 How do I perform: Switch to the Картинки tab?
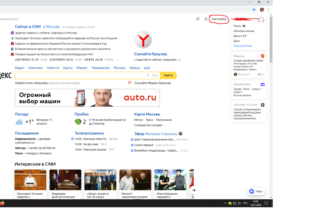35,68
